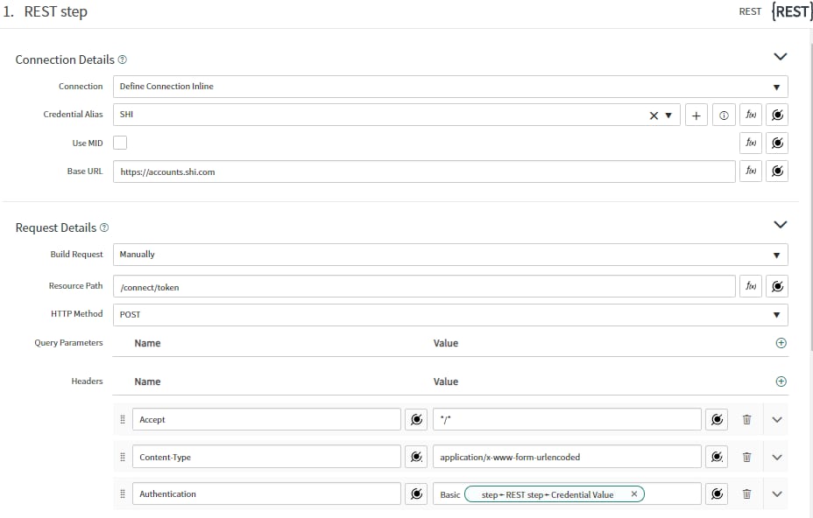Open the data pill picker for Credential Alias
Image resolution: width=813 pixels, height=518 pixels.
(x=776, y=114)
